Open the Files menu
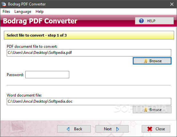The height and width of the screenshot is (137, 177). pos(6,12)
